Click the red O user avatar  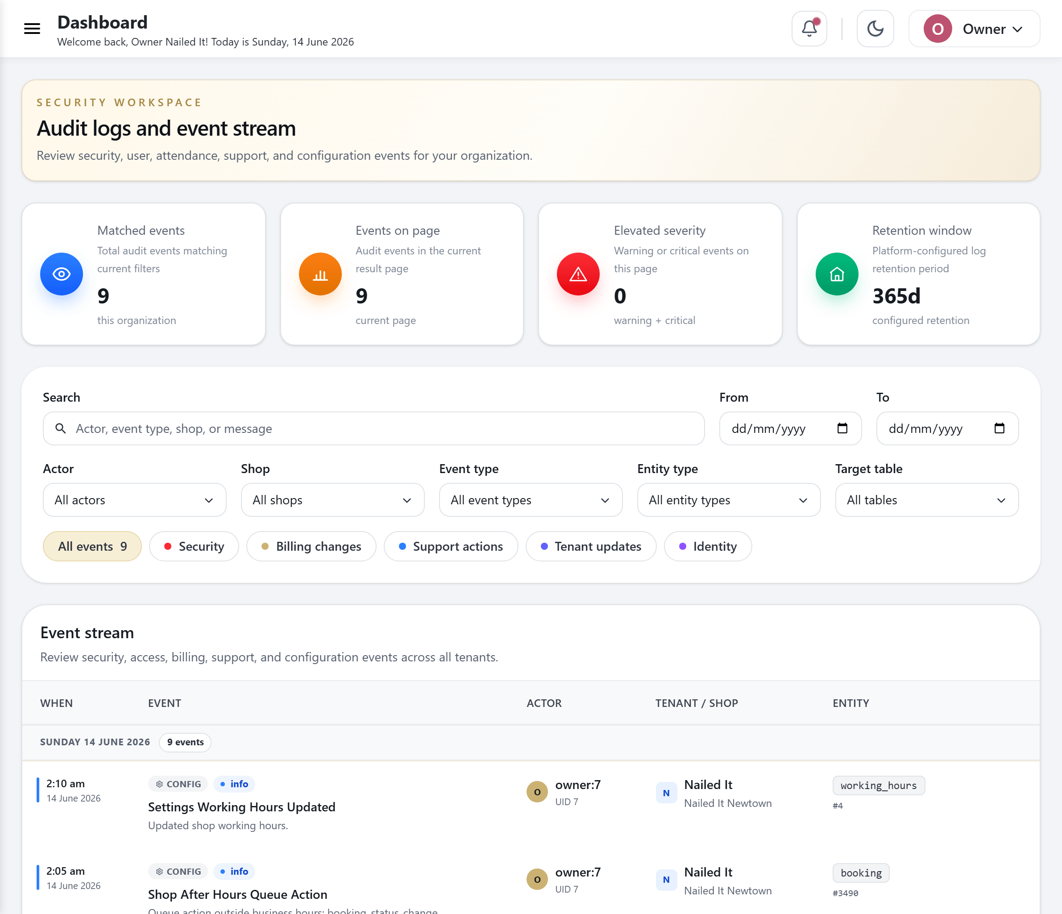point(938,29)
